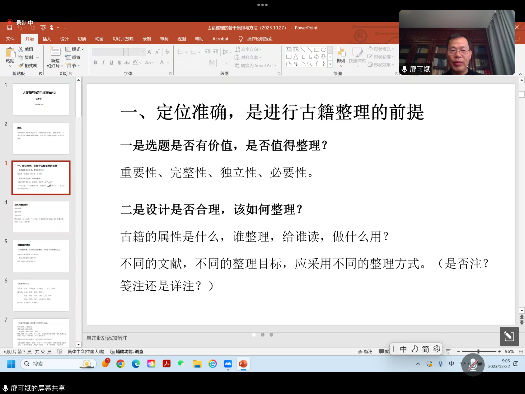
Task: Toggle Chinese input mode in IME bar
Action: click(x=403, y=349)
